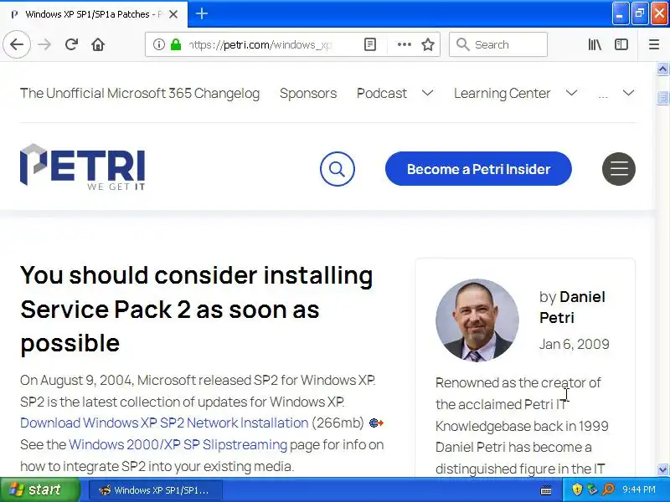Expand the Learning Center dropdown chevron

[571, 93]
